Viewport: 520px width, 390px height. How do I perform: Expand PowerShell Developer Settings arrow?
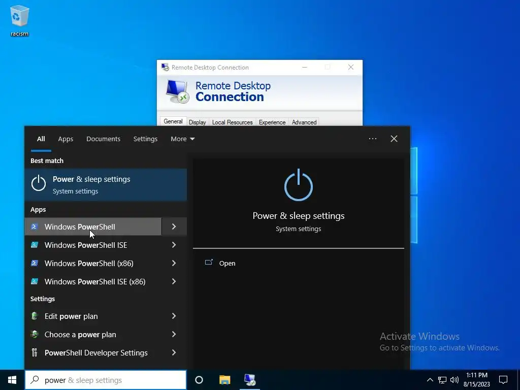click(x=174, y=352)
